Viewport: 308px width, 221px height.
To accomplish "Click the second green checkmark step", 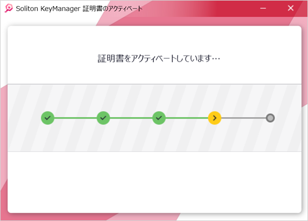I will click(103, 118).
